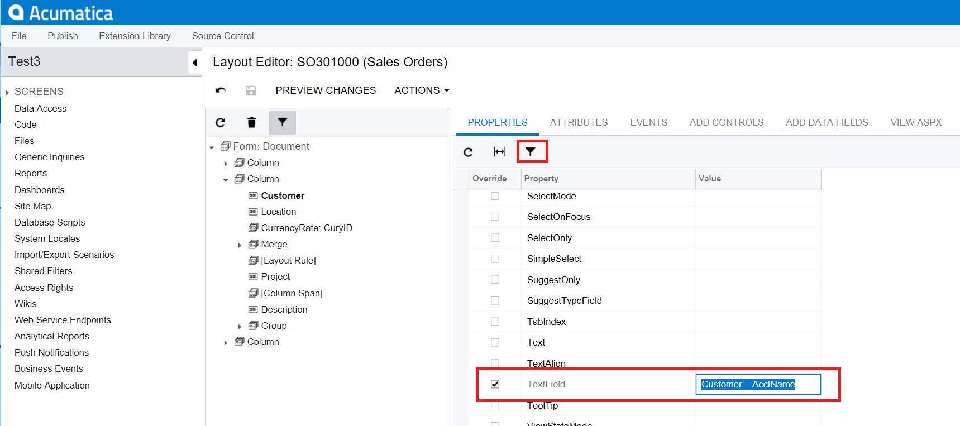
Task: Check the Override box for SuggestOnly
Action: coord(495,280)
